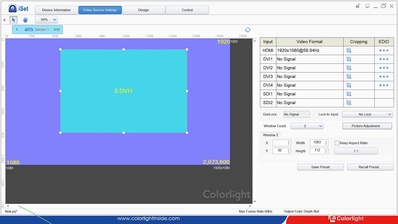Click the monitor icon in title bar
This screenshot has height=224, width=398.
tap(367, 6)
